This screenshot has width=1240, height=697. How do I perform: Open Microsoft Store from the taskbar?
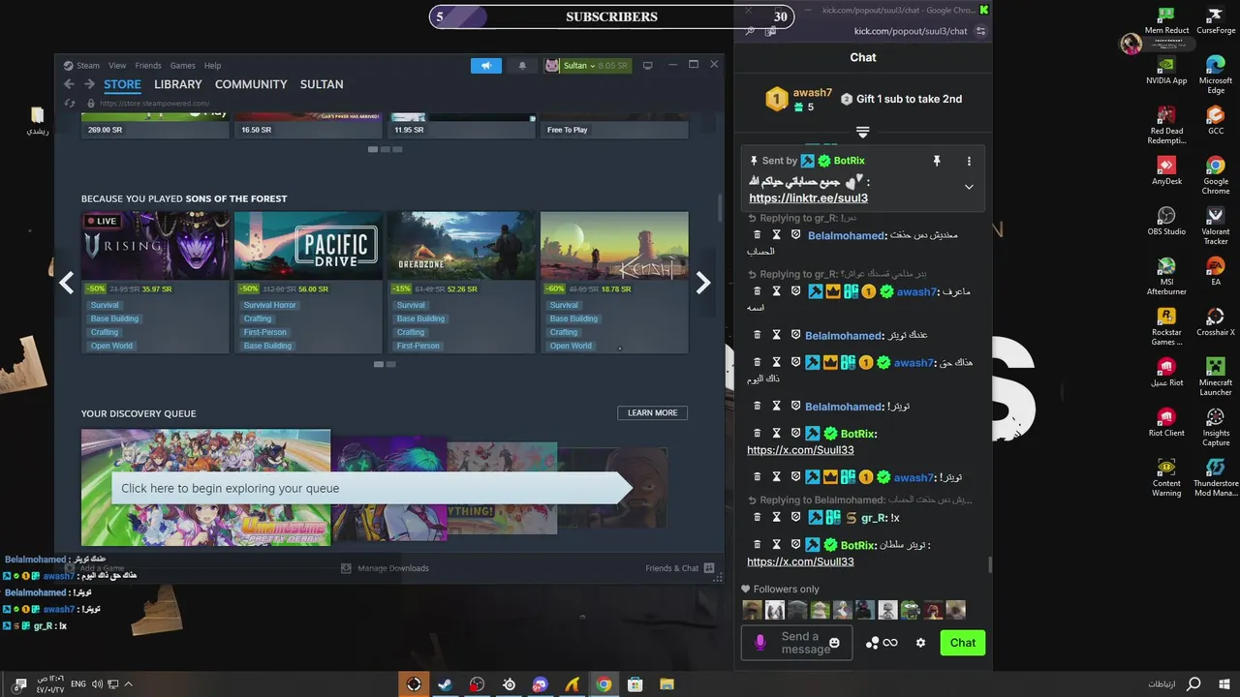pyautogui.click(x=635, y=684)
